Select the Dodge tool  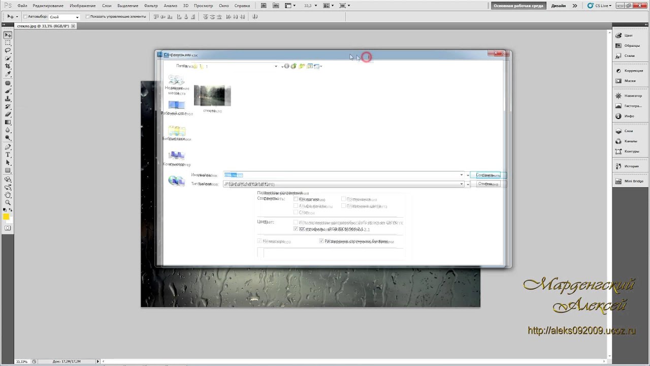[x=8, y=138]
